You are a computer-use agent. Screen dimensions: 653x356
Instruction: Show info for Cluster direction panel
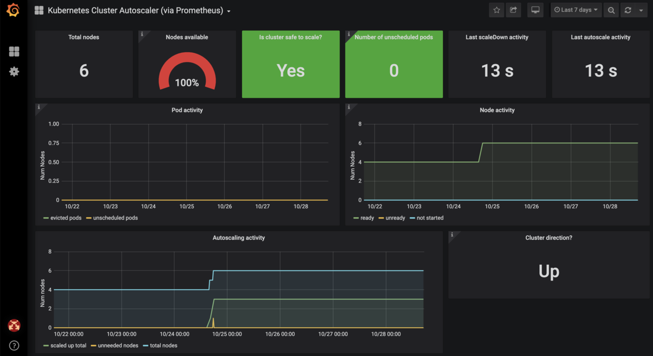452,235
